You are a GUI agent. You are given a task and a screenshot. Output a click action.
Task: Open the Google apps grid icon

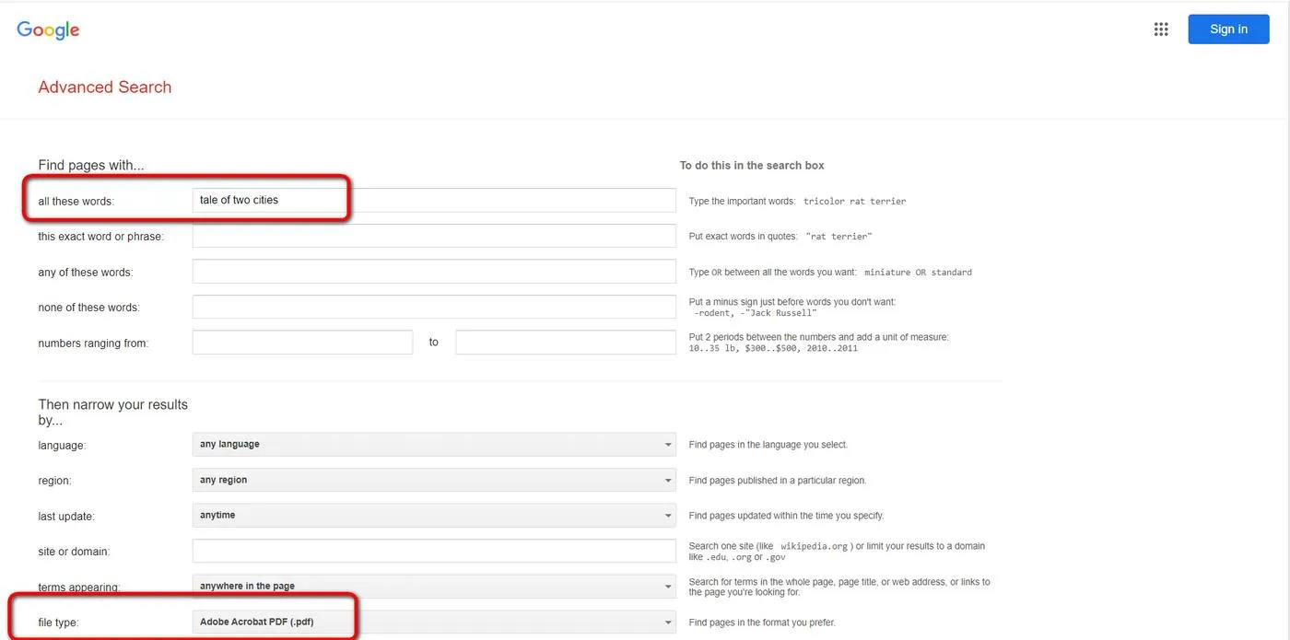click(1161, 29)
